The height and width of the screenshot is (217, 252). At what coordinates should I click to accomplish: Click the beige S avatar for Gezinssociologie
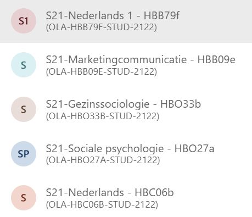pyautogui.click(x=24, y=109)
